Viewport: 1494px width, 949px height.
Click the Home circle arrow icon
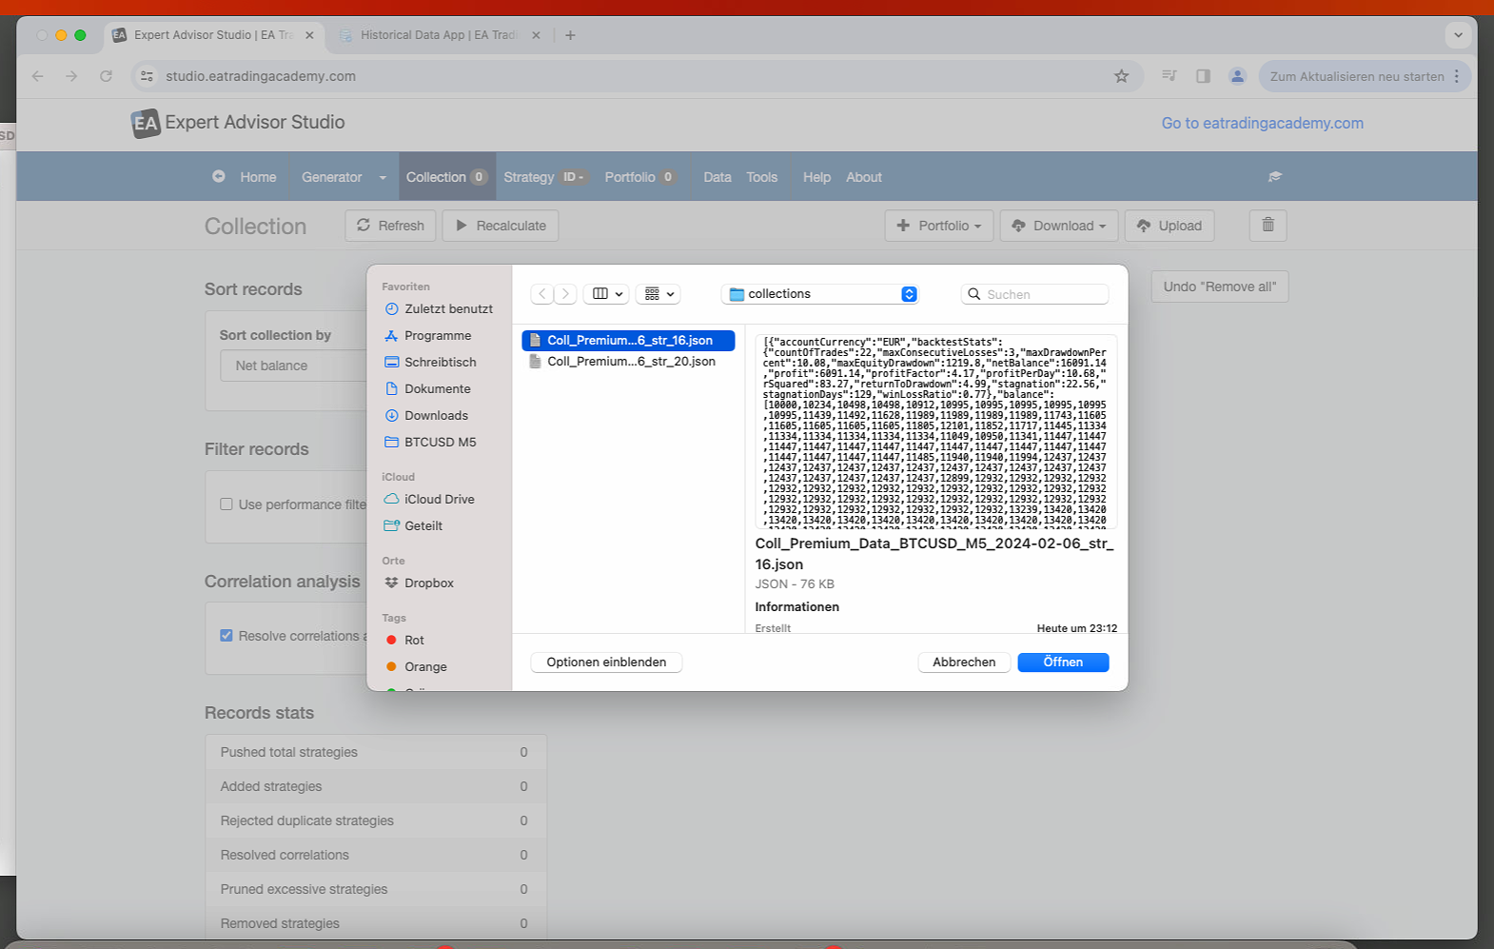pyautogui.click(x=219, y=176)
